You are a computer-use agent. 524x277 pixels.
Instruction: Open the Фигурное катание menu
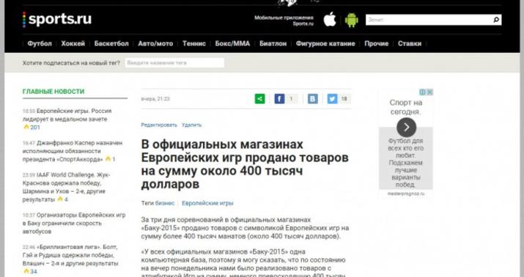(x=325, y=43)
